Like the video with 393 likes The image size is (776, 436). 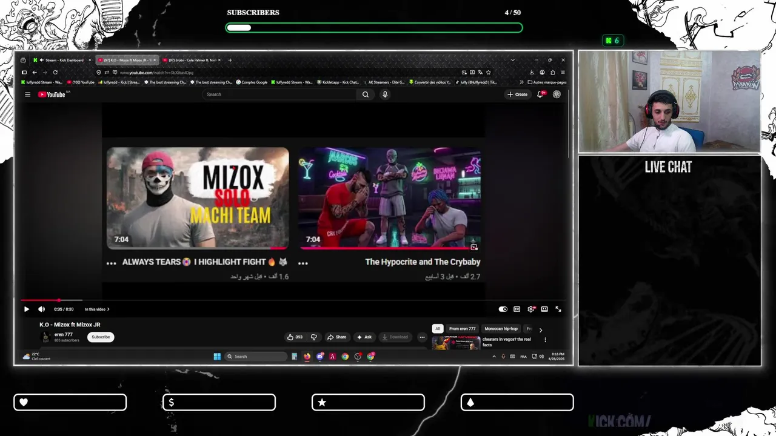click(x=295, y=337)
